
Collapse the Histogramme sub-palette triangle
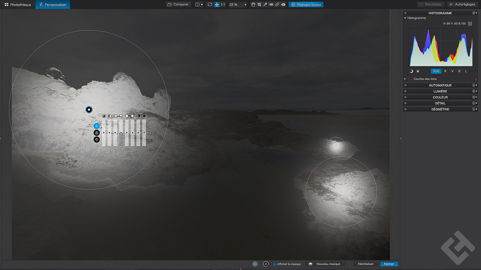coord(405,18)
